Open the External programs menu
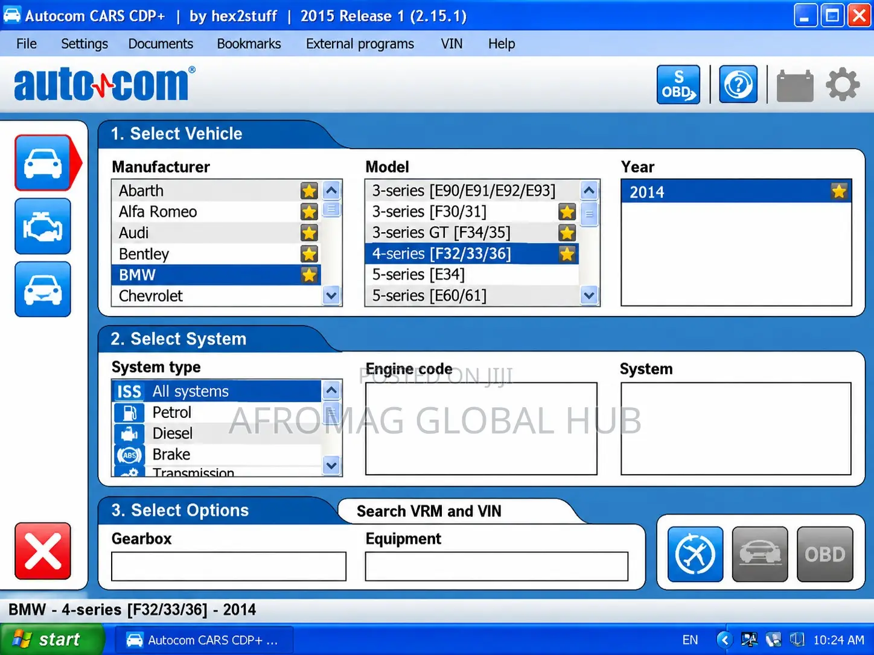 point(360,44)
